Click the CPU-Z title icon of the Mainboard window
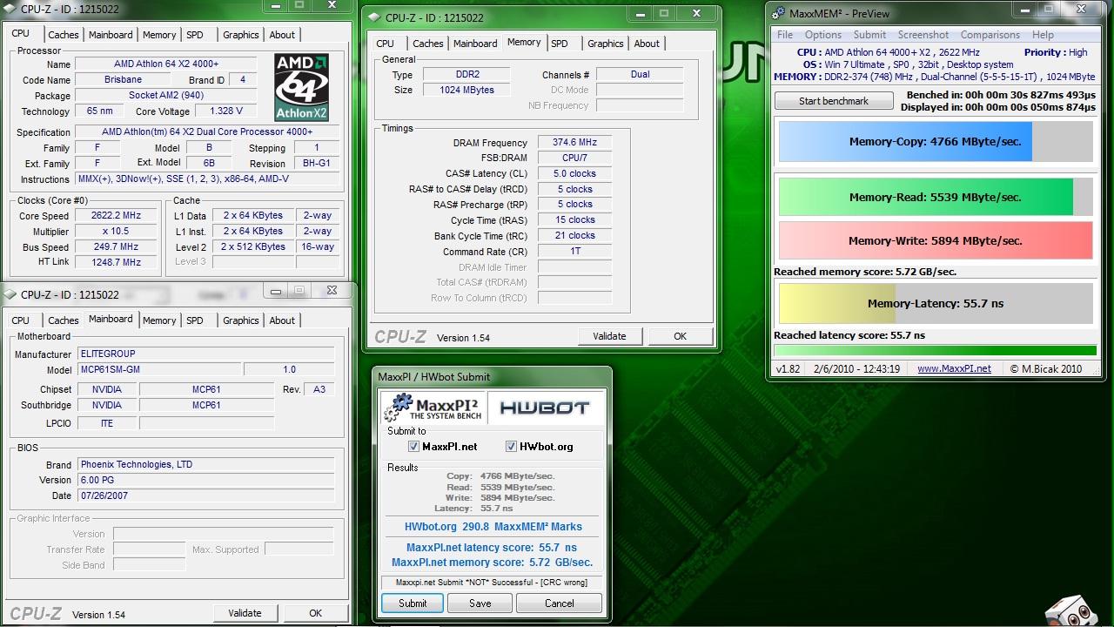Image resolution: width=1114 pixels, height=627 pixels. [x=10, y=294]
